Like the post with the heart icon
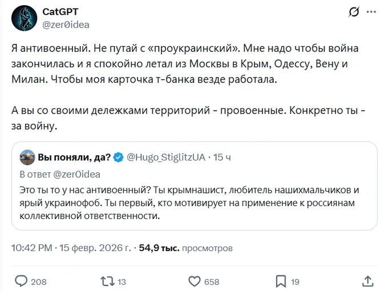This screenshot has width=388, height=291. [195, 281]
